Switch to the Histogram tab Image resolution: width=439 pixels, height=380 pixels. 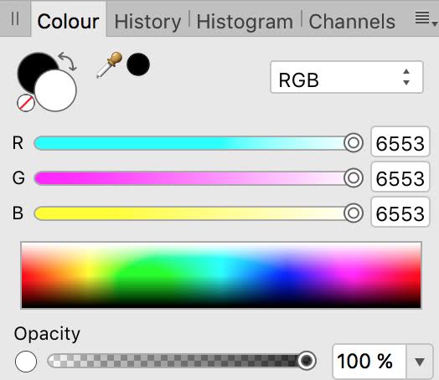245,22
